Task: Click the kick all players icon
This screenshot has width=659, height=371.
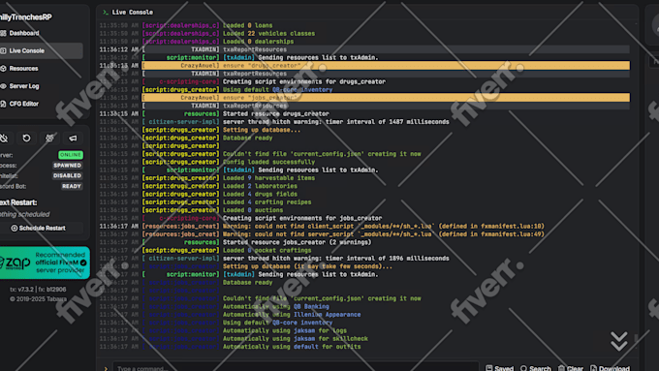Action: (x=49, y=139)
